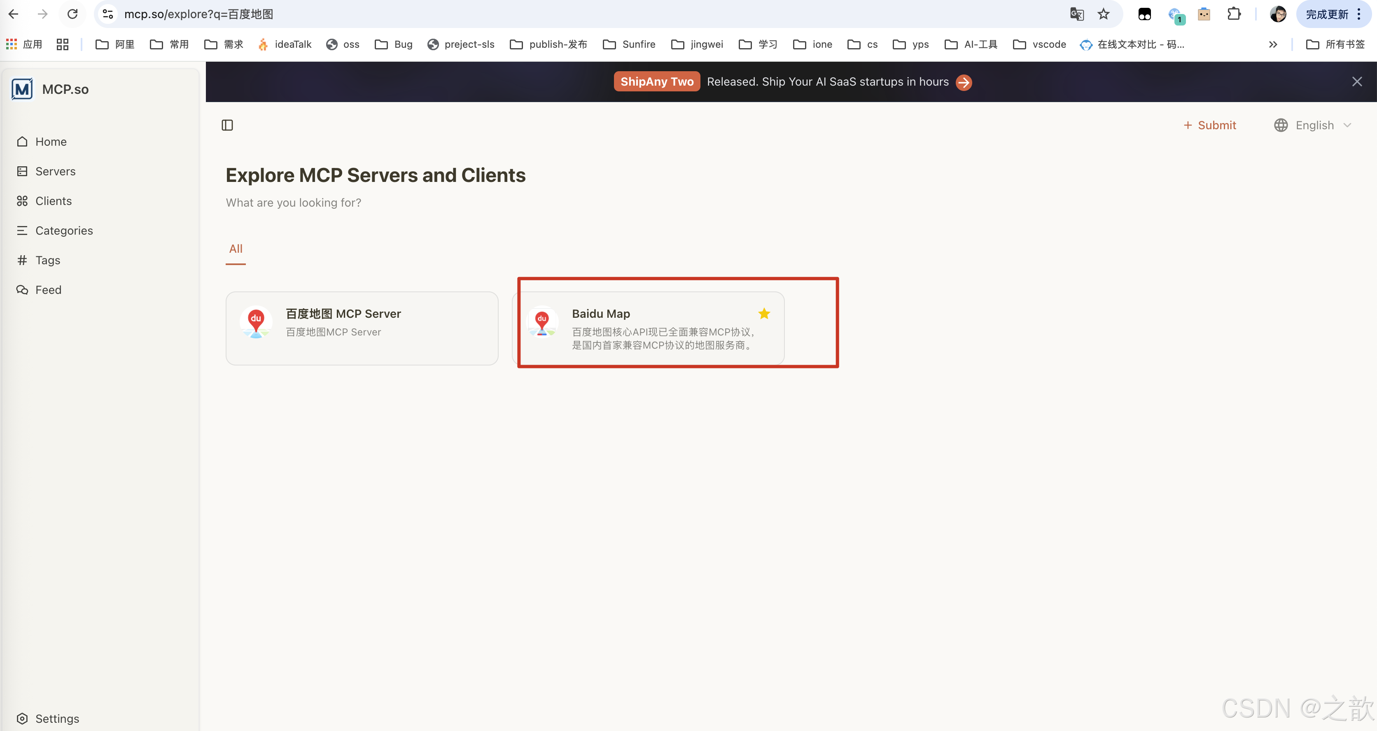Go to Servers in sidebar
This screenshot has width=1377, height=731.
click(x=55, y=172)
